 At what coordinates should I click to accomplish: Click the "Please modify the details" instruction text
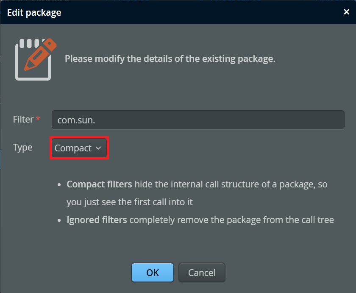tap(170, 59)
